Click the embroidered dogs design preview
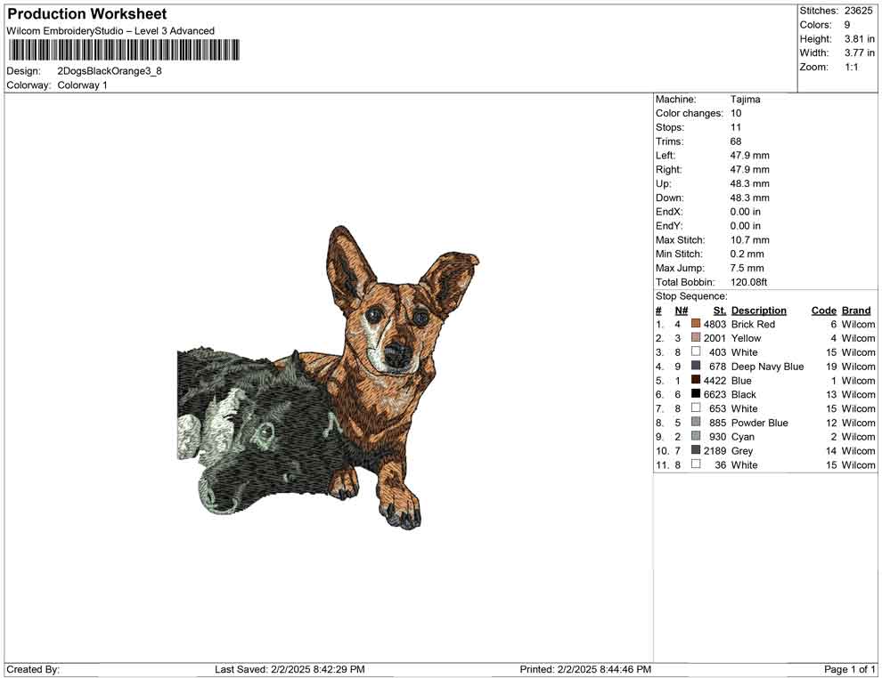Image resolution: width=882 pixels, height=678 pixels. tap(329, 377)
